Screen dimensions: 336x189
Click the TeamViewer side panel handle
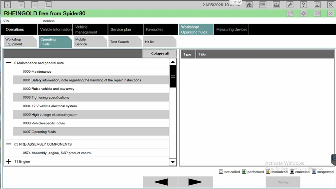coord(334,159)
